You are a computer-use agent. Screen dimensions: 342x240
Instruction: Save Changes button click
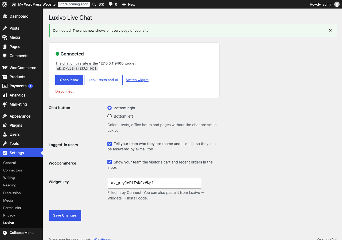point(65,215)
